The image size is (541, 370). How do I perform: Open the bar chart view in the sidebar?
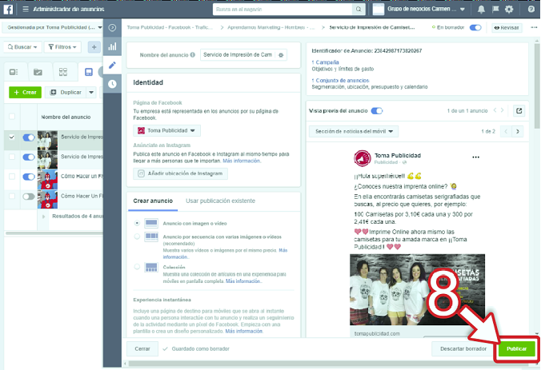pyautogui.click(x=112, y=46)
